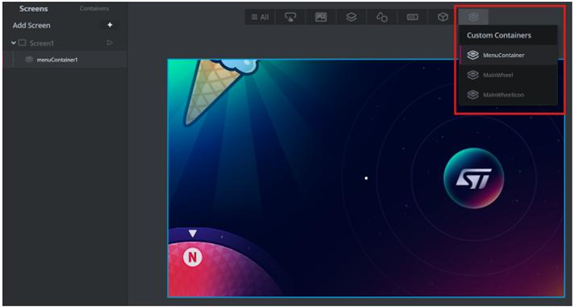The width and height of the screenshot is (575, 308).
Task: Switch to the Containers tab
Action: (94, 9)
